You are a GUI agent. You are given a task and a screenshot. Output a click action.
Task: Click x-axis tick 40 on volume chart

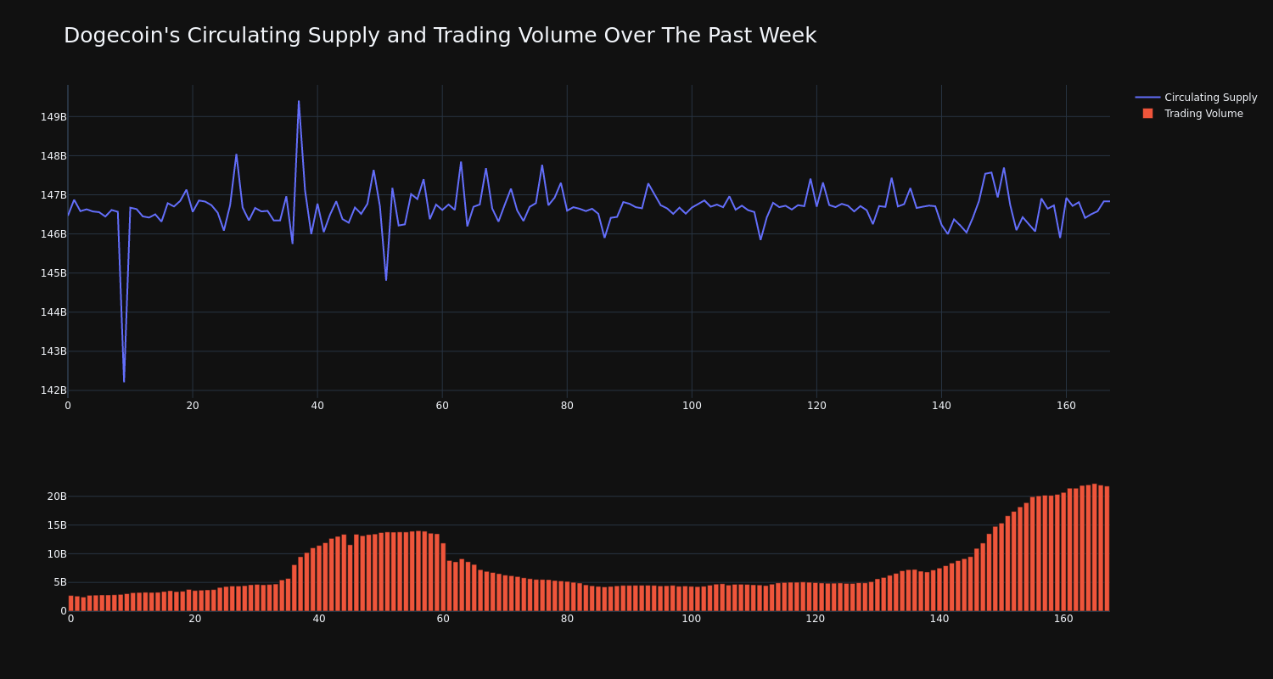pos(319,619)
